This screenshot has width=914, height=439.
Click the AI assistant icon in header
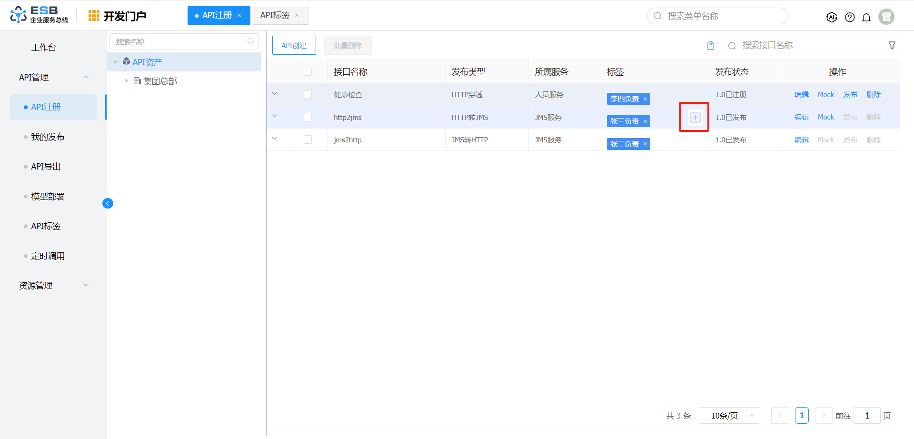tap(831, 17)
